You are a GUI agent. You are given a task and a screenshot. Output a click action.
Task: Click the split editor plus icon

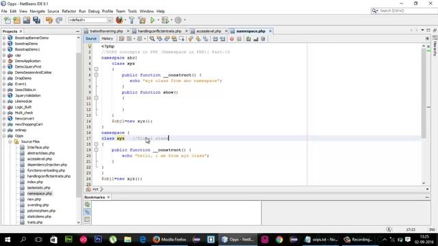[x=427, y=38]
